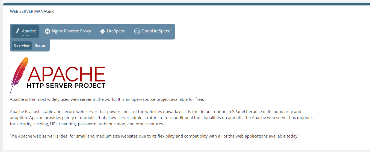The width and height of the screenshot is (370, 152).
Task: Click the large Apache feather logo
Action: pyautogui.click(x=19, y=75)
